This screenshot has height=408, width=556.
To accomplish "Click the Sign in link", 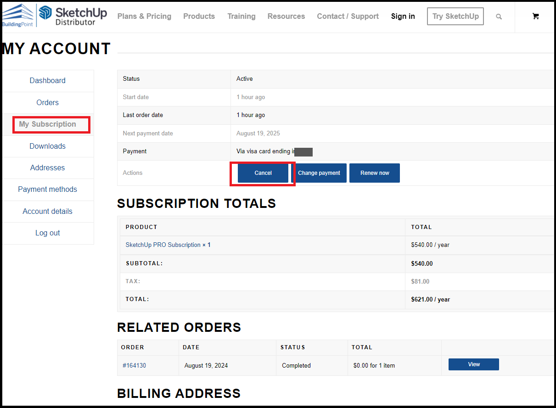I will [x=403, y=16].
